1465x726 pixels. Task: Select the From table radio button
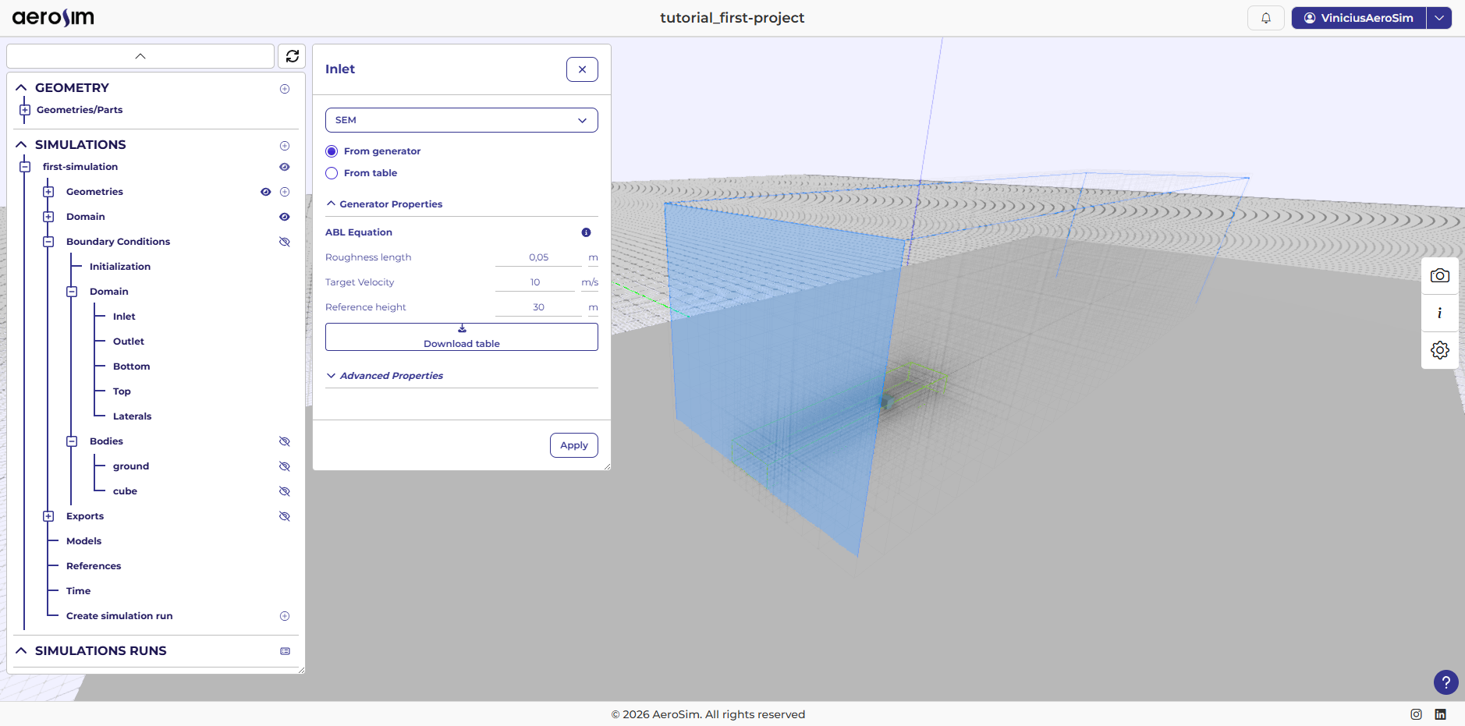click(x=332, y=173)
